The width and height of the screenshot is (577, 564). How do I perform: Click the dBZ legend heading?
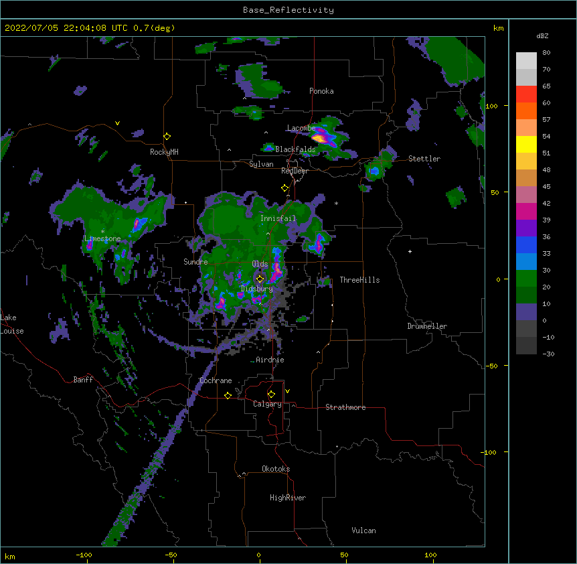click(x=542, y=36)
